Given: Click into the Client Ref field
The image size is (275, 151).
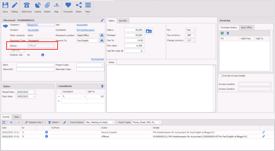Looking at the screenshot, I should (x=35, y=69).
